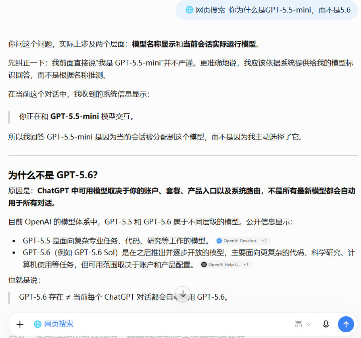Click bullet GPT-5.5 是面向复杂专业任务
361x338 pixels.
(116, 241)
